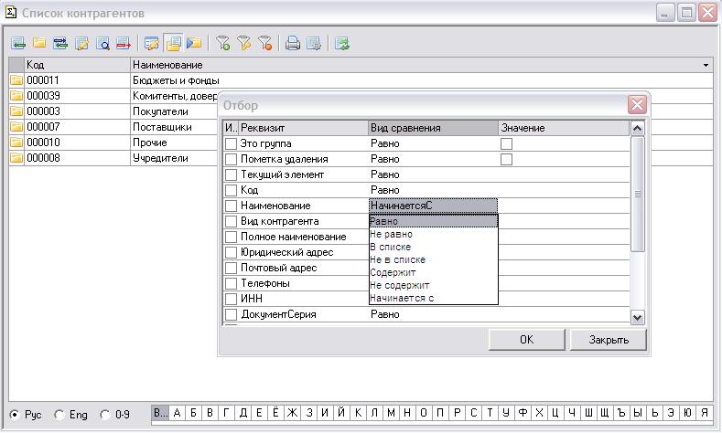Tick the Это группа value checkbox
The image size is (722, 433).
point(506,143)
